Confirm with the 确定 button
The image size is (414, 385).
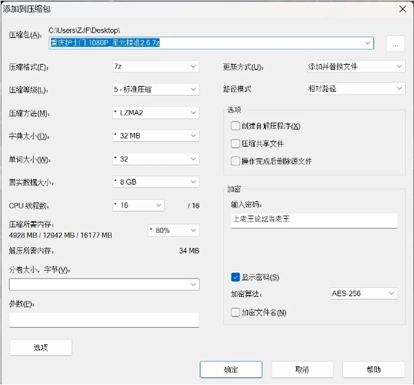[x=231, y=369]
